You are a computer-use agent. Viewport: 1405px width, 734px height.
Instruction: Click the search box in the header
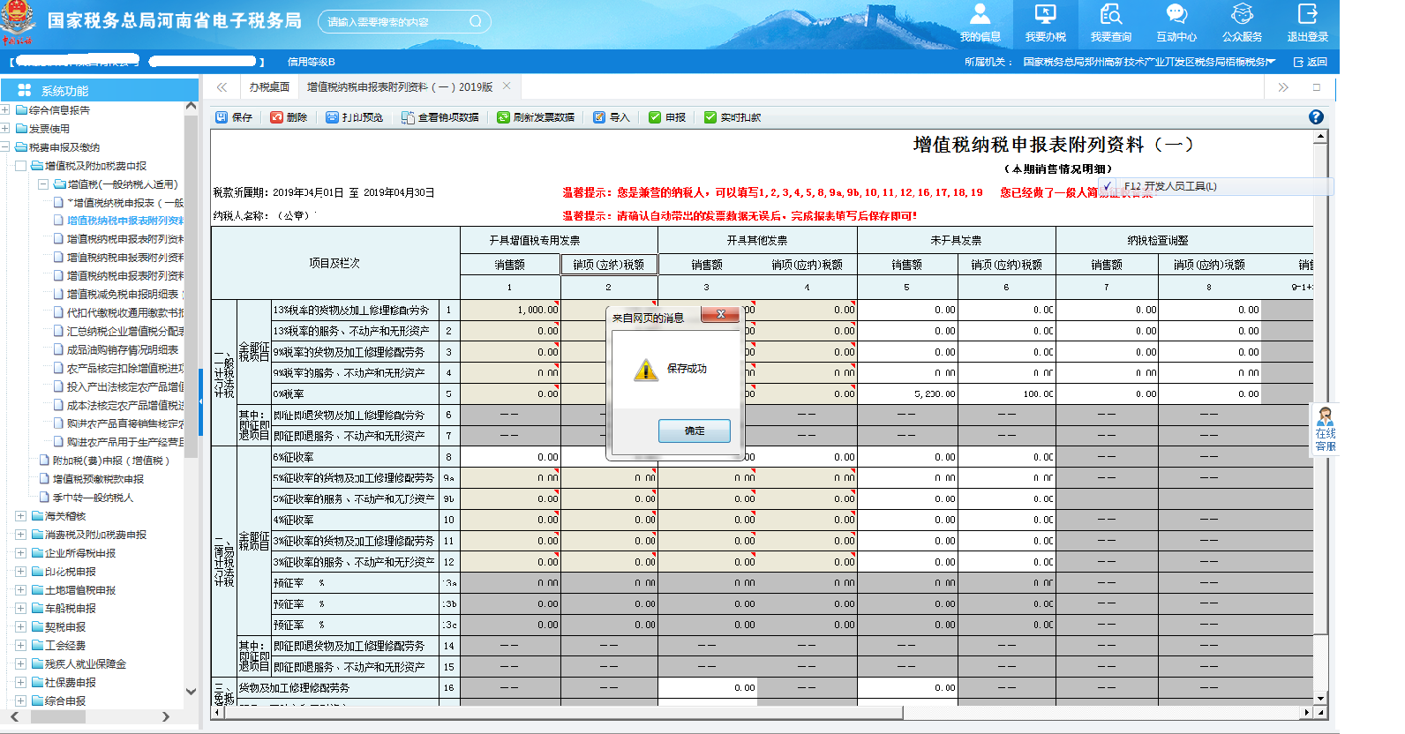pos(395,22)
